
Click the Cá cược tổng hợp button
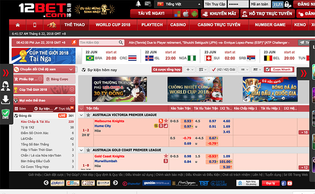pyautogui.click(x=167, y=70)
